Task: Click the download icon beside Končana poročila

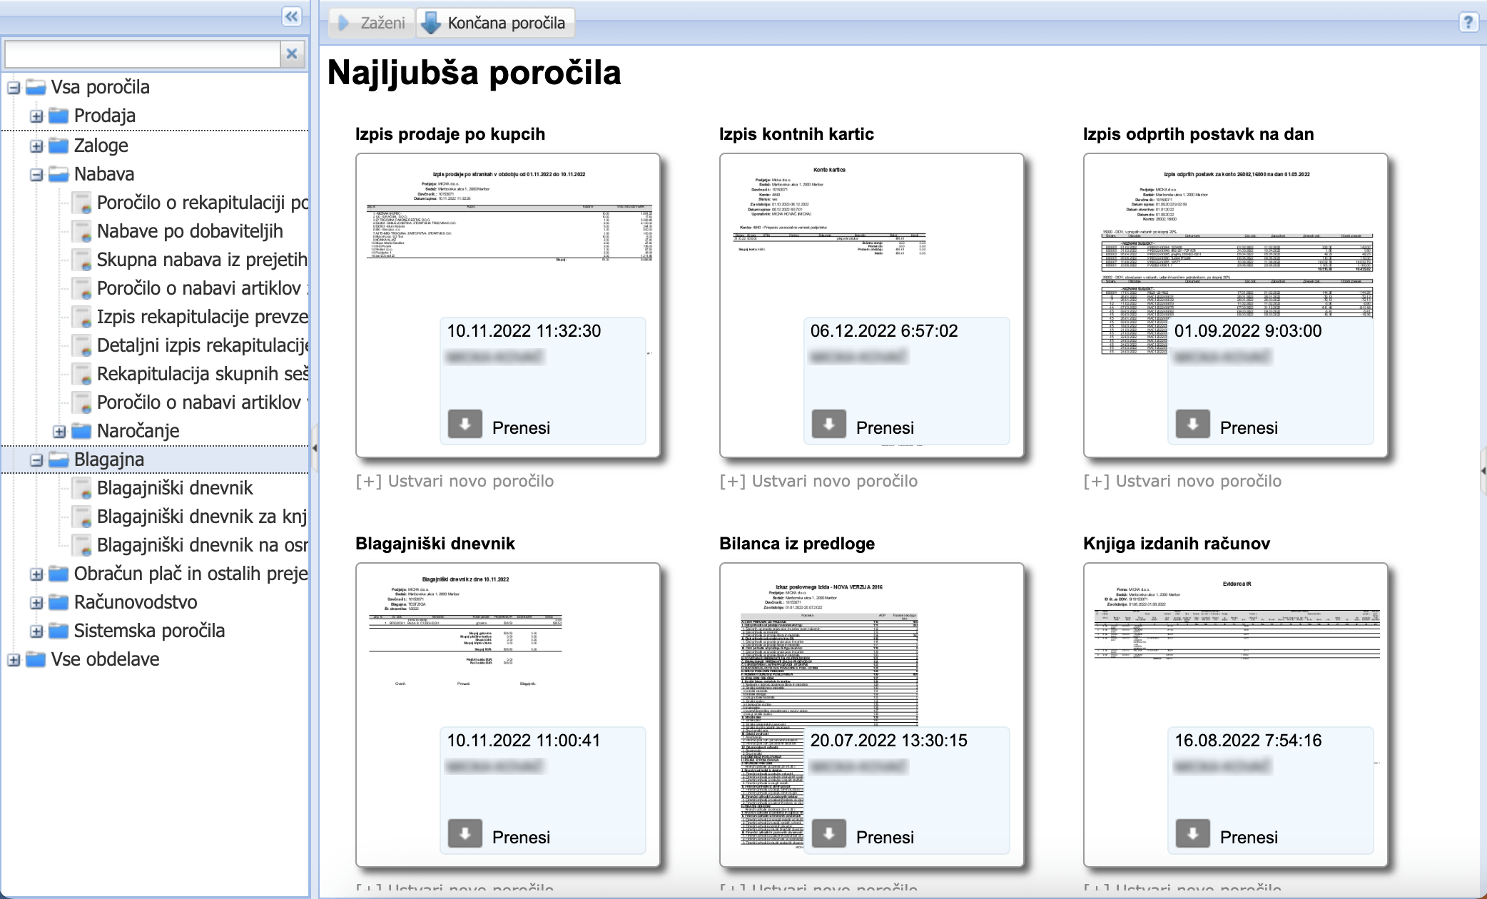Action: coord(430,21)
